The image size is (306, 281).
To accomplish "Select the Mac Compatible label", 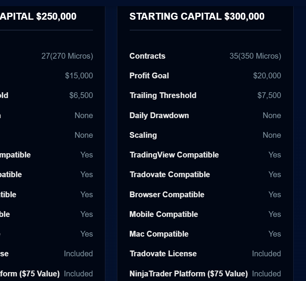I will [159, 234].
